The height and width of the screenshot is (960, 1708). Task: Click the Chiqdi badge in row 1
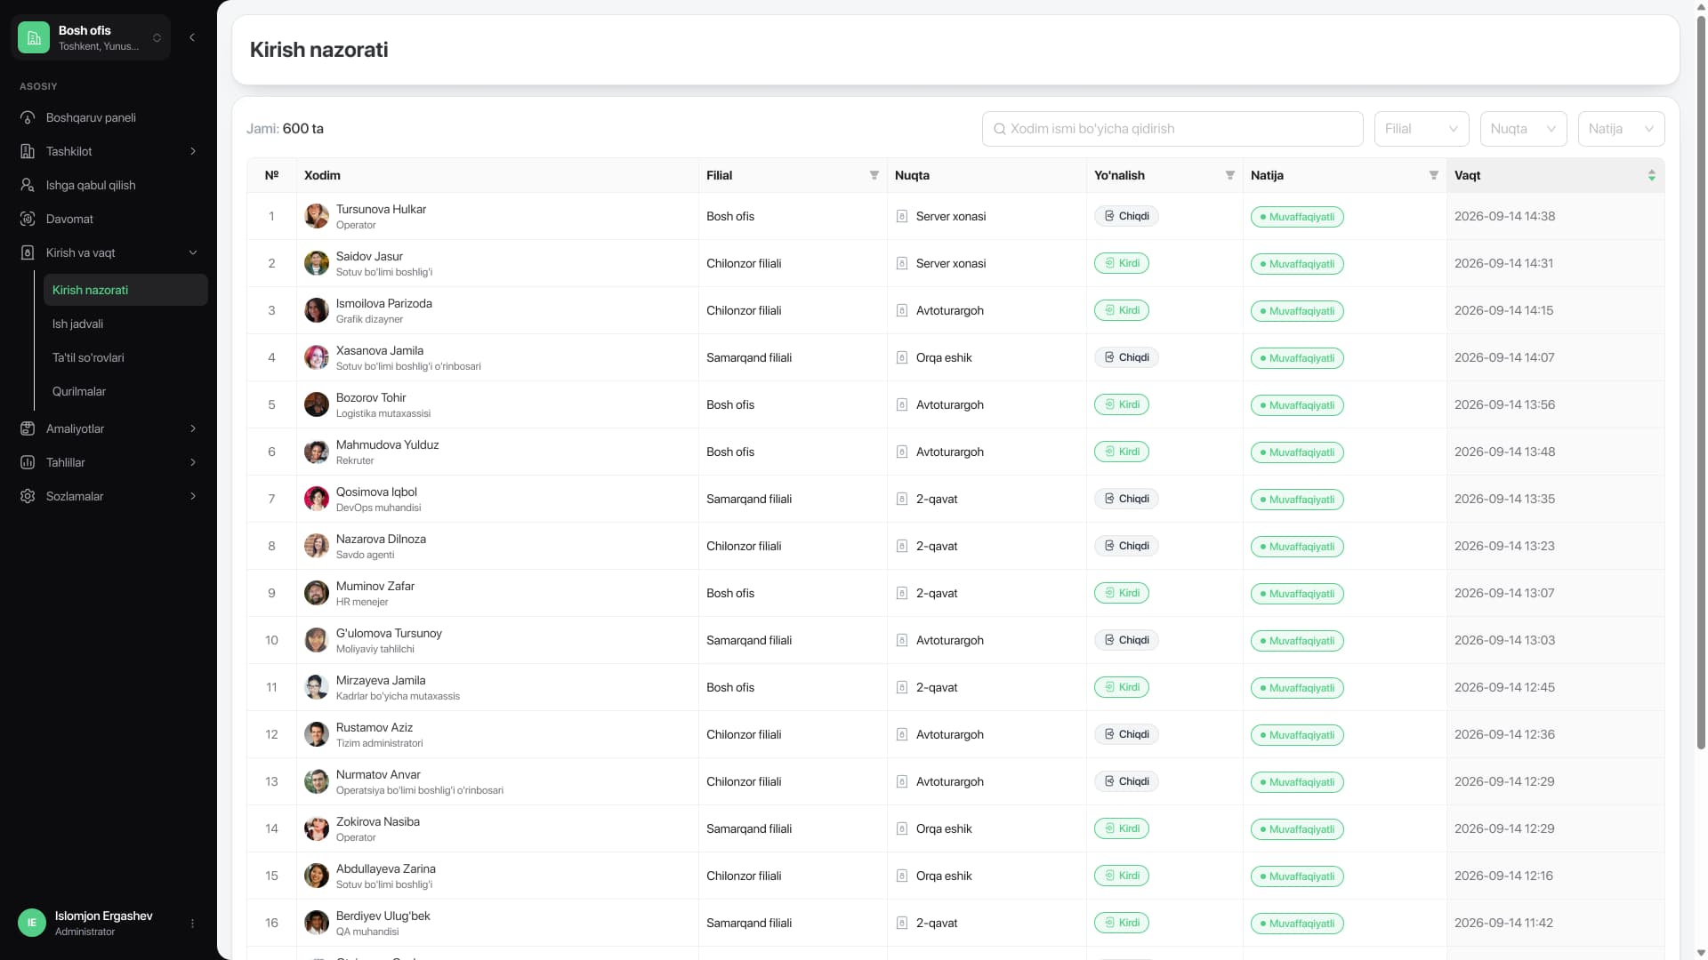point(1126,216)
